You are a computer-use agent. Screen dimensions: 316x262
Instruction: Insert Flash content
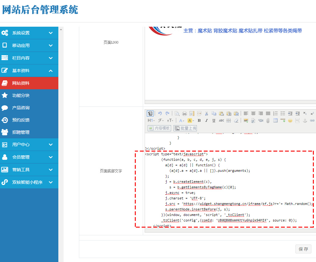(x=253, y=121)
